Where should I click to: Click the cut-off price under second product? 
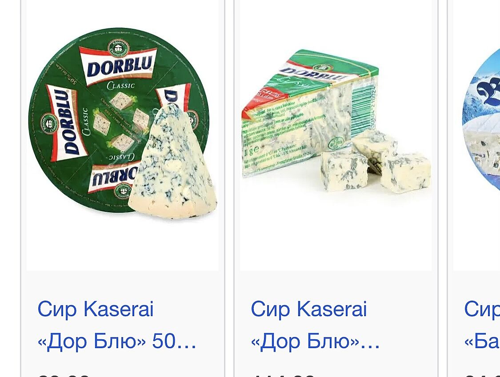[x=283, y=375]
